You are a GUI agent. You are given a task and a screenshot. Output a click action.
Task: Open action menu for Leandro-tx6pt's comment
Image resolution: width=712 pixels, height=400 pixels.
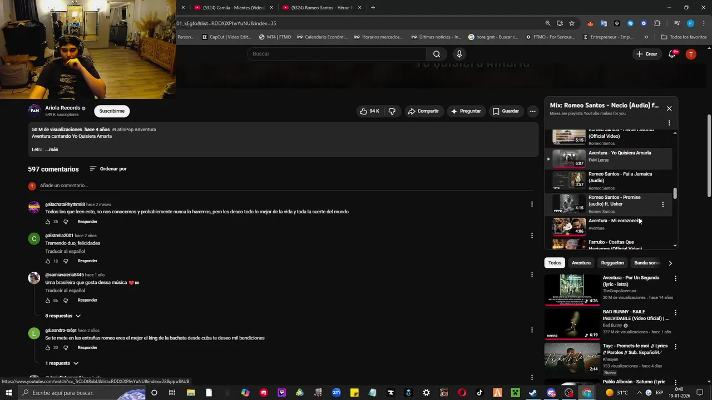click(532, 330)
